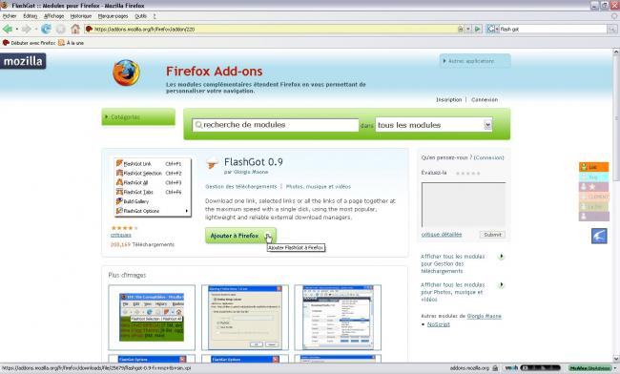
Task: Click the Firefox logo in page header
Action: click(x=126, y=73)
